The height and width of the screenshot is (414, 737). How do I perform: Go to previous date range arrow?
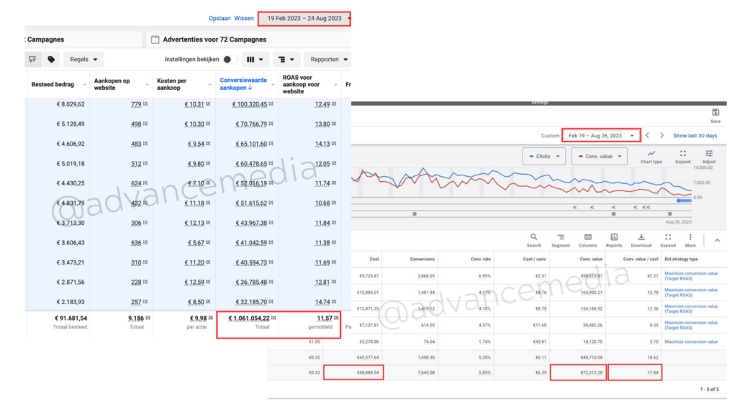point(647,135)
